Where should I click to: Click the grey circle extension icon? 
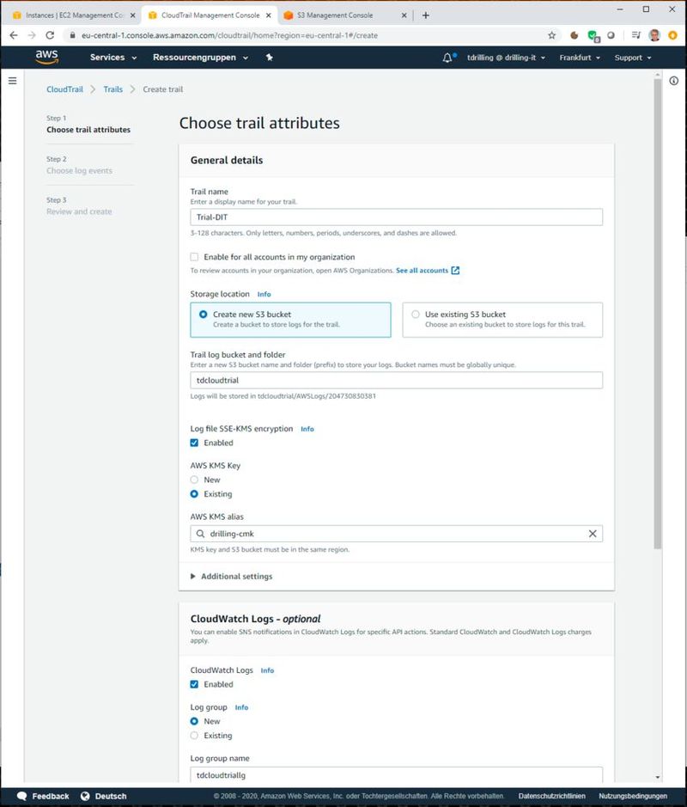(611, 35)
